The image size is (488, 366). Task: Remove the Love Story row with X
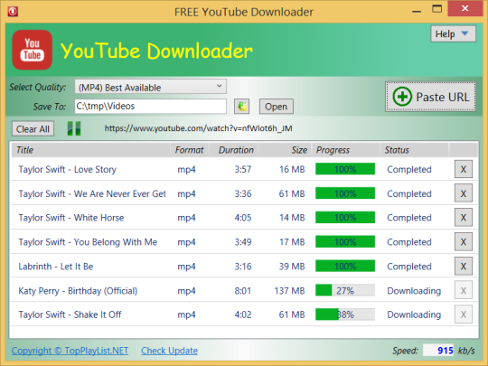464,169
